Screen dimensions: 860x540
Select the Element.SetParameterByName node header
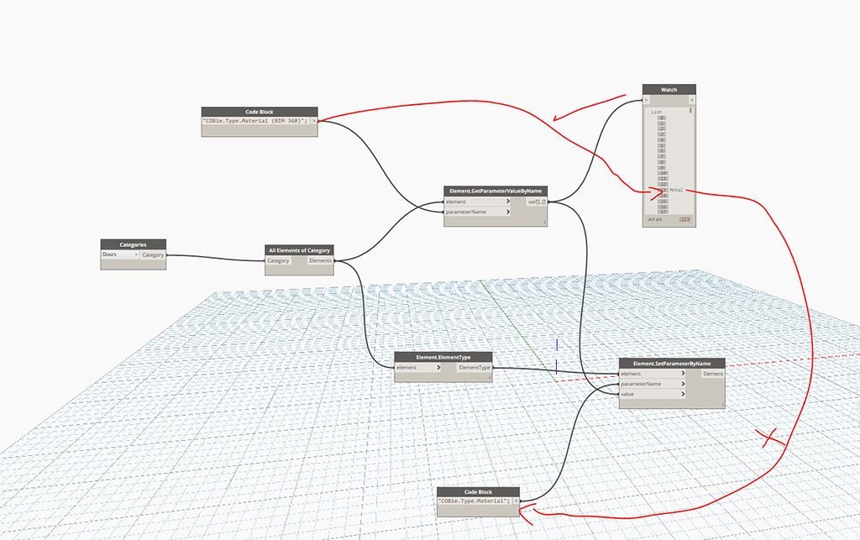(669, 364)
